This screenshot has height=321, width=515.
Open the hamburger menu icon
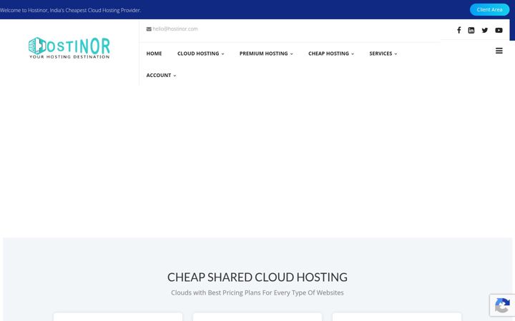click(x=499, y=51)
